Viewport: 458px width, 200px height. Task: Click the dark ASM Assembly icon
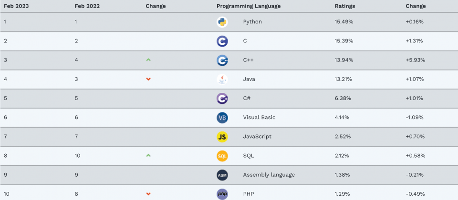coord(222,175)
